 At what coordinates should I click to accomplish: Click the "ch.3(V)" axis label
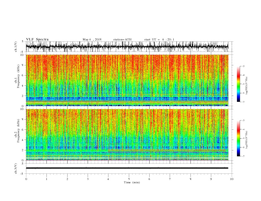pyautogui.click(x=16, y=168)
